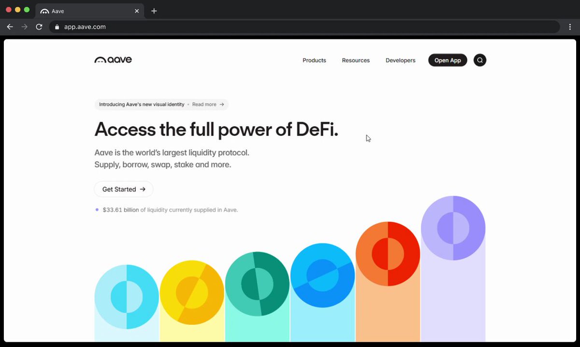580x347 pixels.
Task: Click the light blue coin graphic
Action: 127,296
